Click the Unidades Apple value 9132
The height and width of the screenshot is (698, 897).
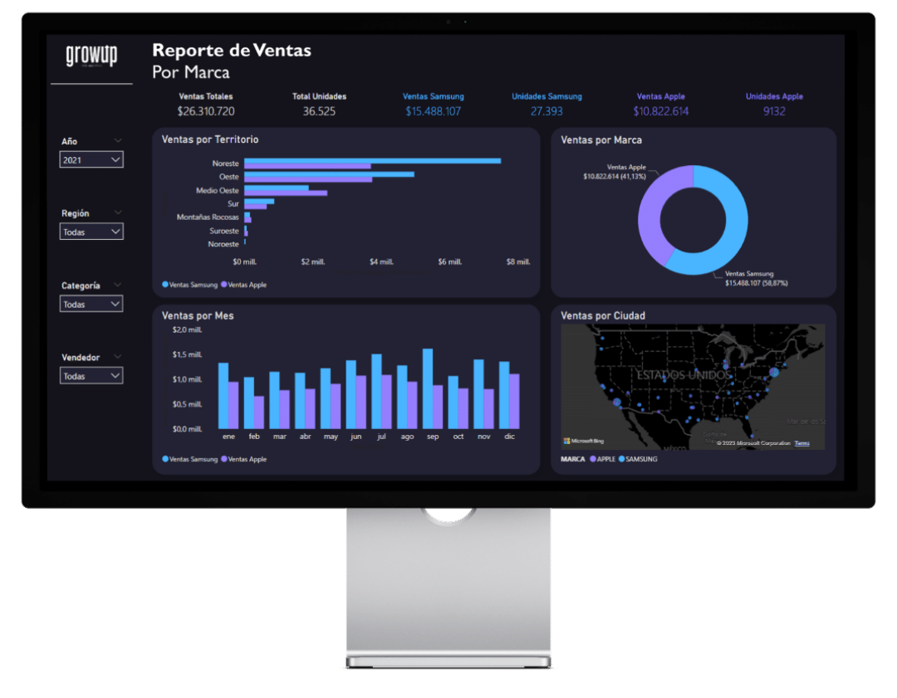pos(774,111)
